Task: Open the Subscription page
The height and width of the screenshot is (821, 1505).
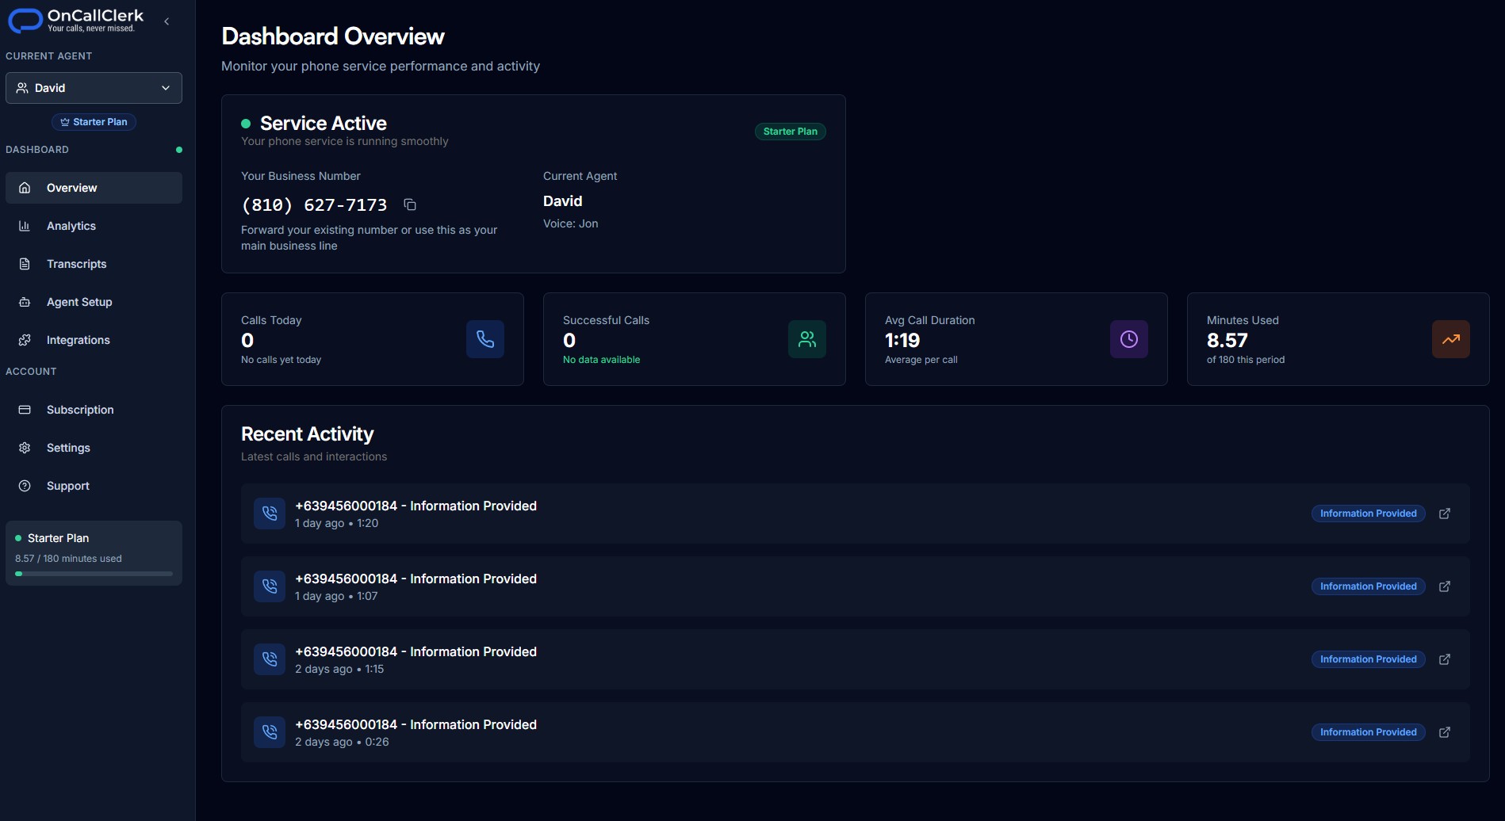Action: pos(80,410)
